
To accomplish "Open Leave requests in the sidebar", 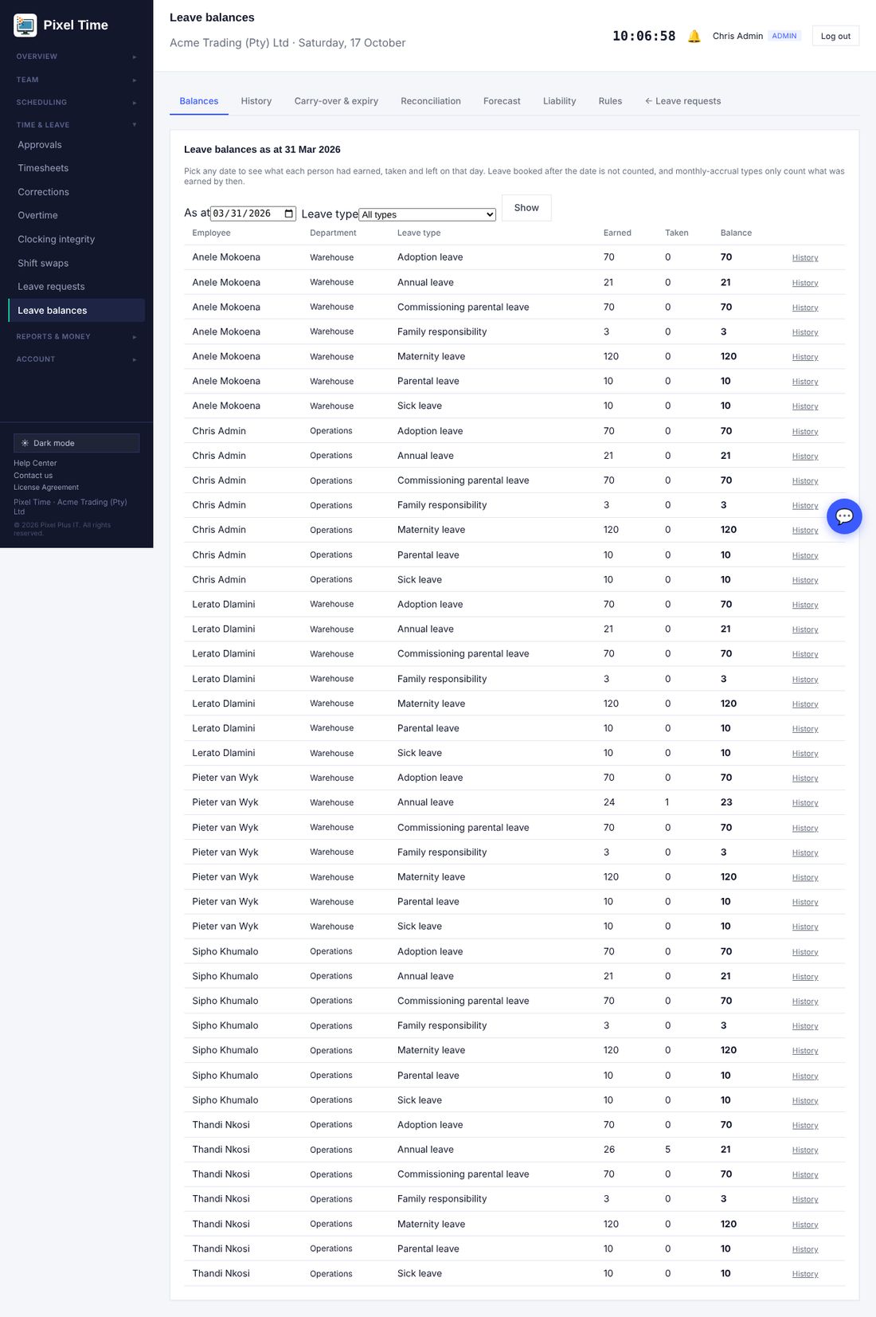I will point(76,287).
